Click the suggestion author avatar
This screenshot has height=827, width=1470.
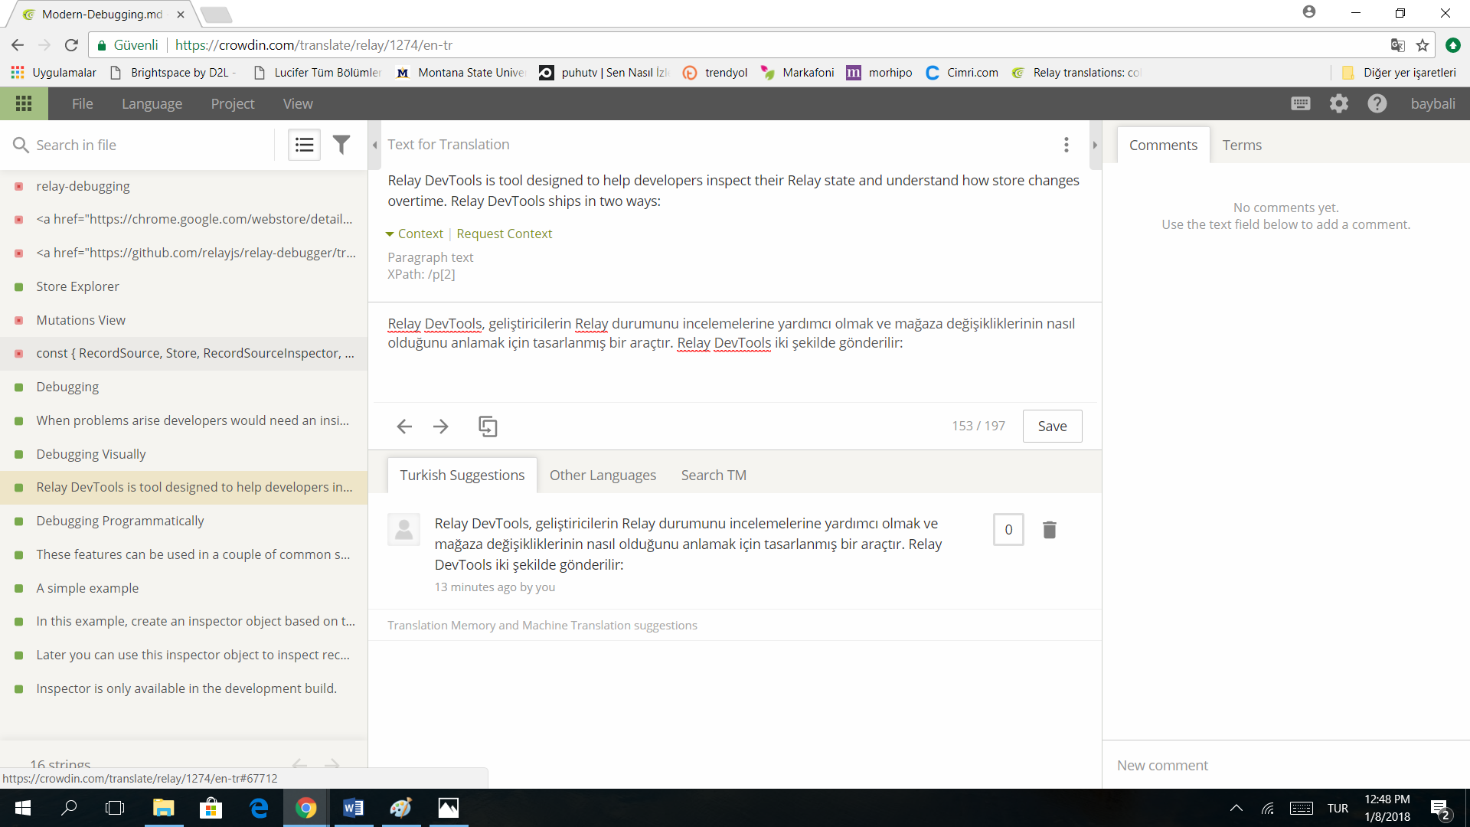(x=403, y=529)
